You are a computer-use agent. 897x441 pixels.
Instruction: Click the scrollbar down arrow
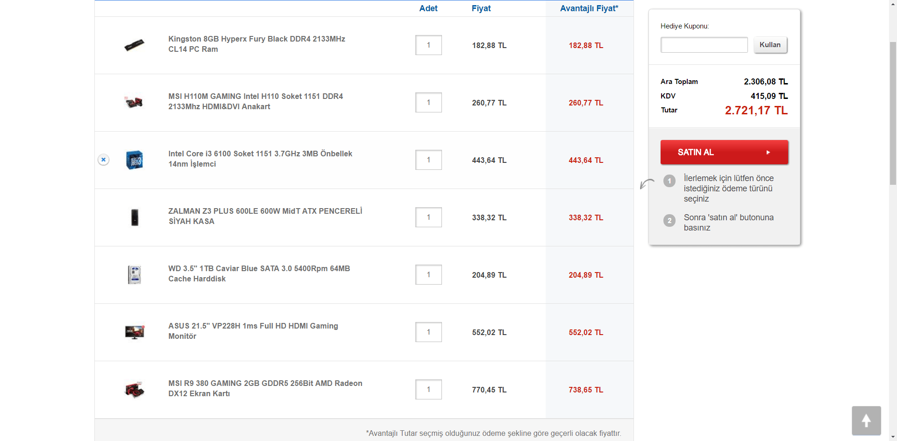tap(893, 437)
